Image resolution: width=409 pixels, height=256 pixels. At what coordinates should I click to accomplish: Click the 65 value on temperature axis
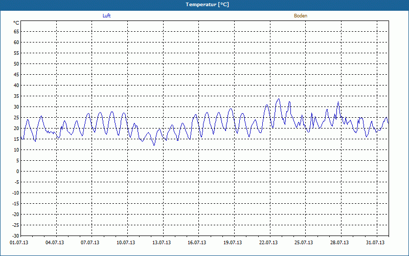coord(16,31)
